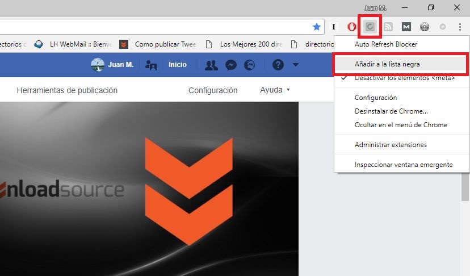470x276 pixels.
Task: Open the Facebook Find Friends icon
Action: click(x=151, y=65)
